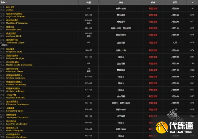The height and width of the screenshot is (139, 198).
Task: Open the Auchenai Monk NPC link
Action: 14,36
